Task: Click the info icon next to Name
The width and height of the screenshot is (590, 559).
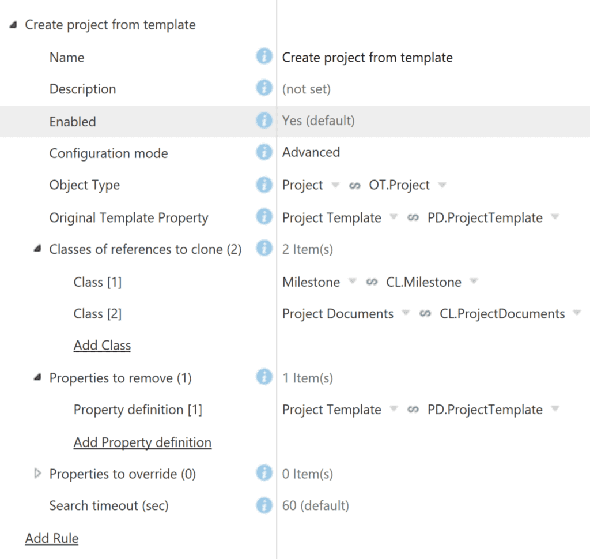Action: pyautogui.click(x=264, y=56)
